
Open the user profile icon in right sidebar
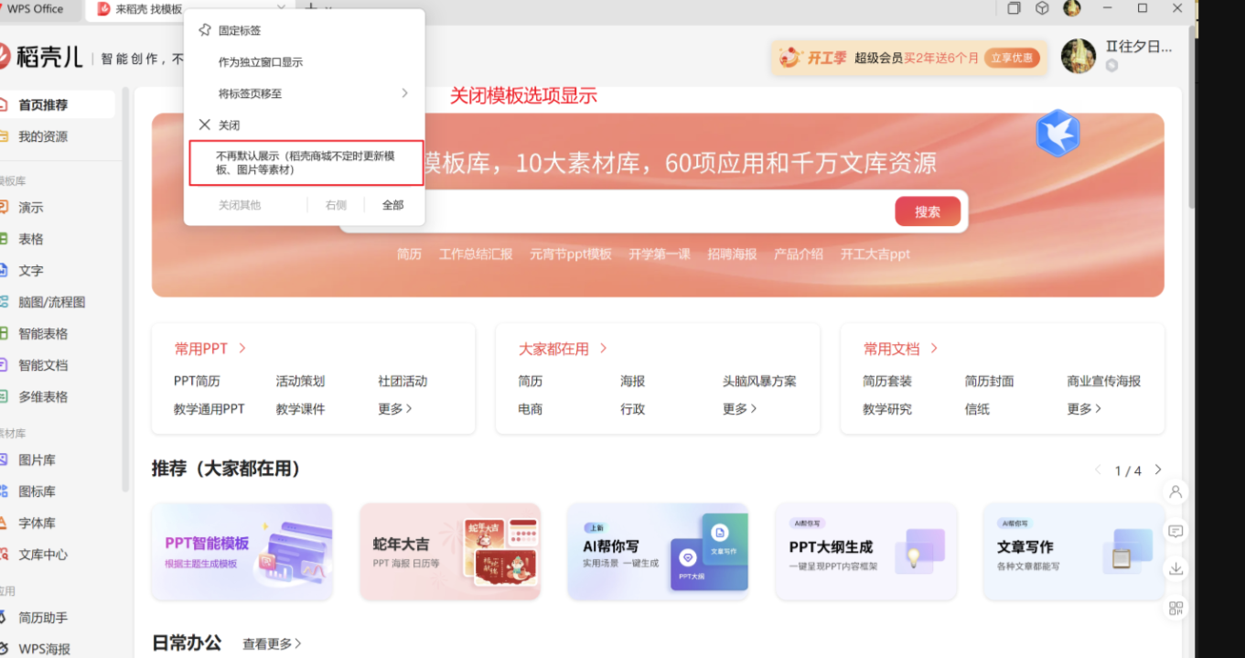(x=1175, y=491)
